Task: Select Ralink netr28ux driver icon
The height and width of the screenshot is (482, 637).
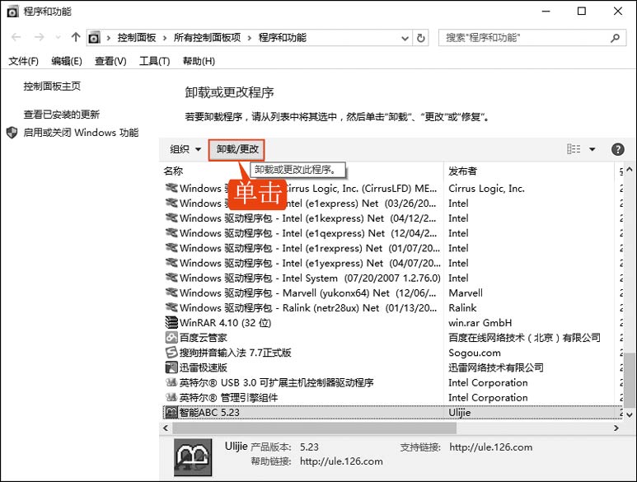Action: 171,307
